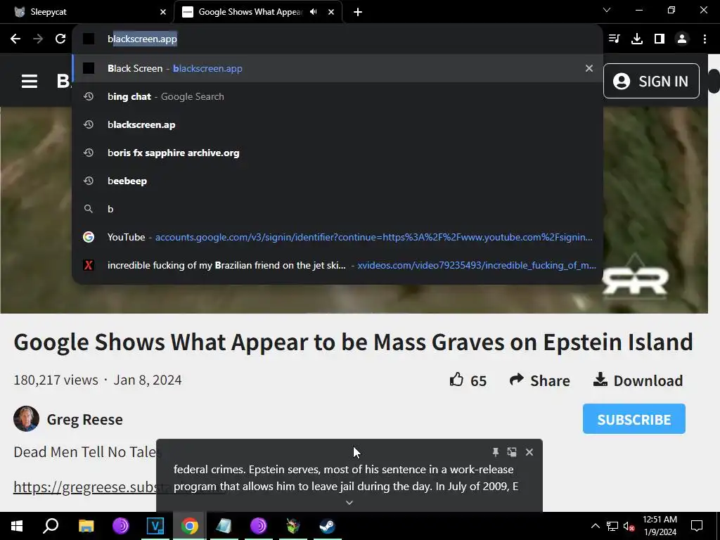Remove the Black Screen suggestion with X
Image resolution: width=720 pixels, height=540 pixels.
(x=589, y=68)
